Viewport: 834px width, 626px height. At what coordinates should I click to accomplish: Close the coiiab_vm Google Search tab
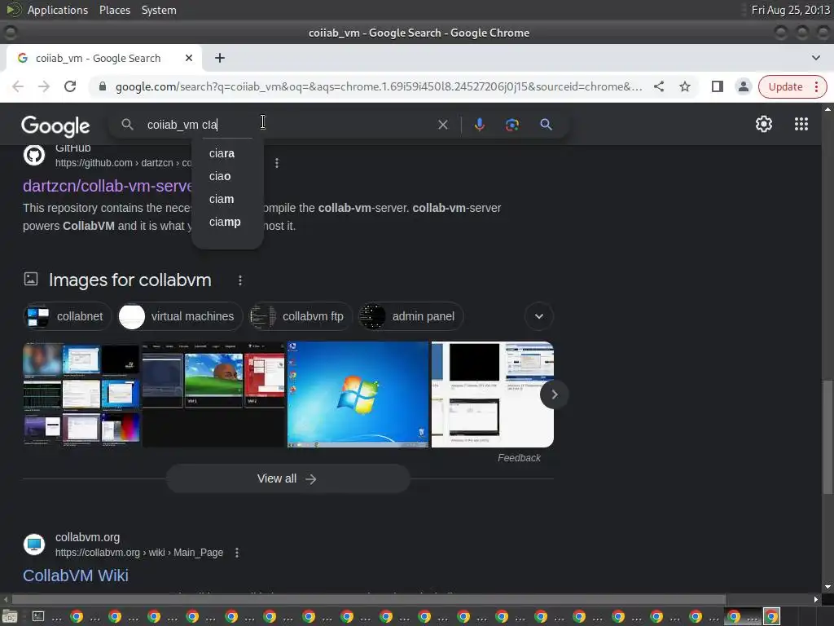pos(189,58)
